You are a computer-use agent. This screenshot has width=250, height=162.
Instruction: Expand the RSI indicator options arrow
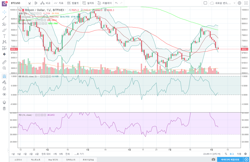click(x=33, y=115)
